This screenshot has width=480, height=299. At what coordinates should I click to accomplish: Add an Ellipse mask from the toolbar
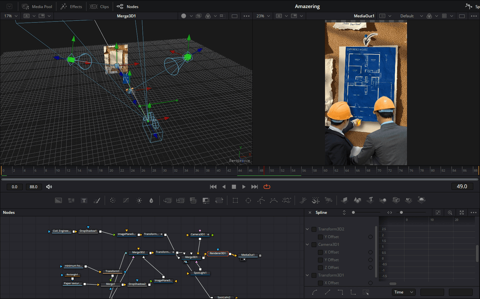tap(248, 200)
